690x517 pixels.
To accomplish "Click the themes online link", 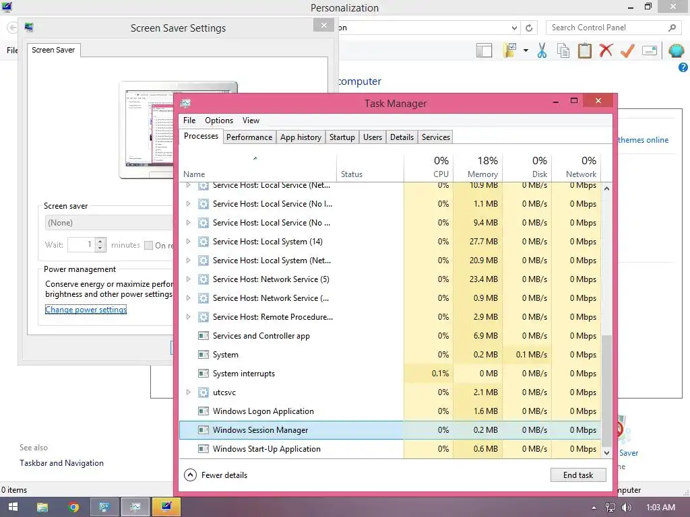I will 643,140.
